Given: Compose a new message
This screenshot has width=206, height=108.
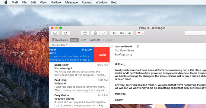Looking at the screenshot, I should 66,33.
